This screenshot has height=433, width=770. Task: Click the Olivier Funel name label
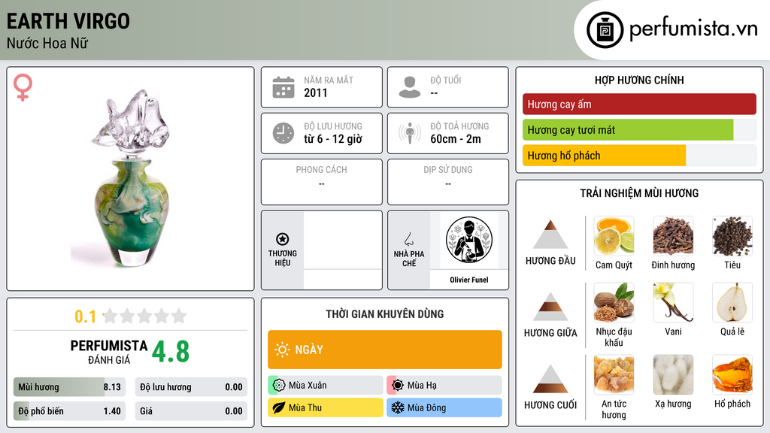469,280
